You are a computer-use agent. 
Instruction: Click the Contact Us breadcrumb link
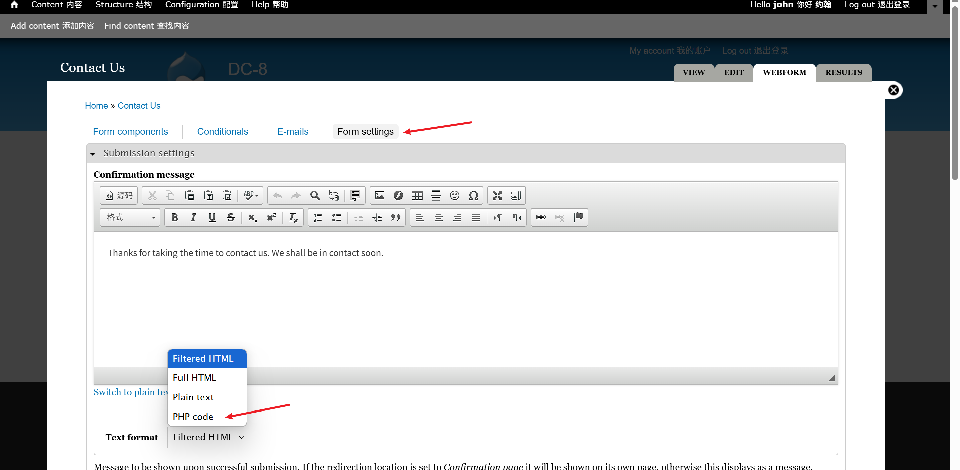(x=139, y=106)
